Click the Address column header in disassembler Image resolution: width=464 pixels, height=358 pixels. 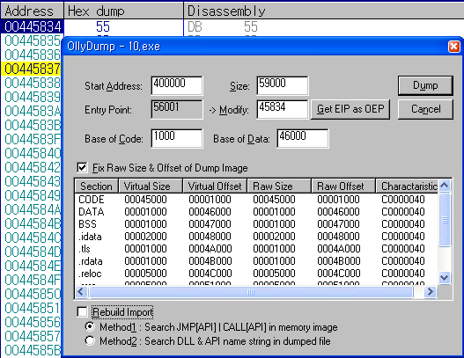[x=32, y=11]
